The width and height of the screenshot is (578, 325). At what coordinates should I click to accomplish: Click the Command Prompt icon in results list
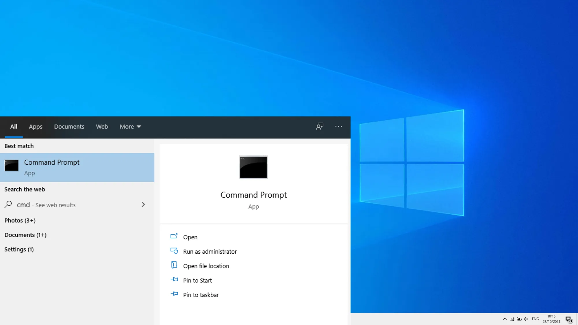(12, 166)
